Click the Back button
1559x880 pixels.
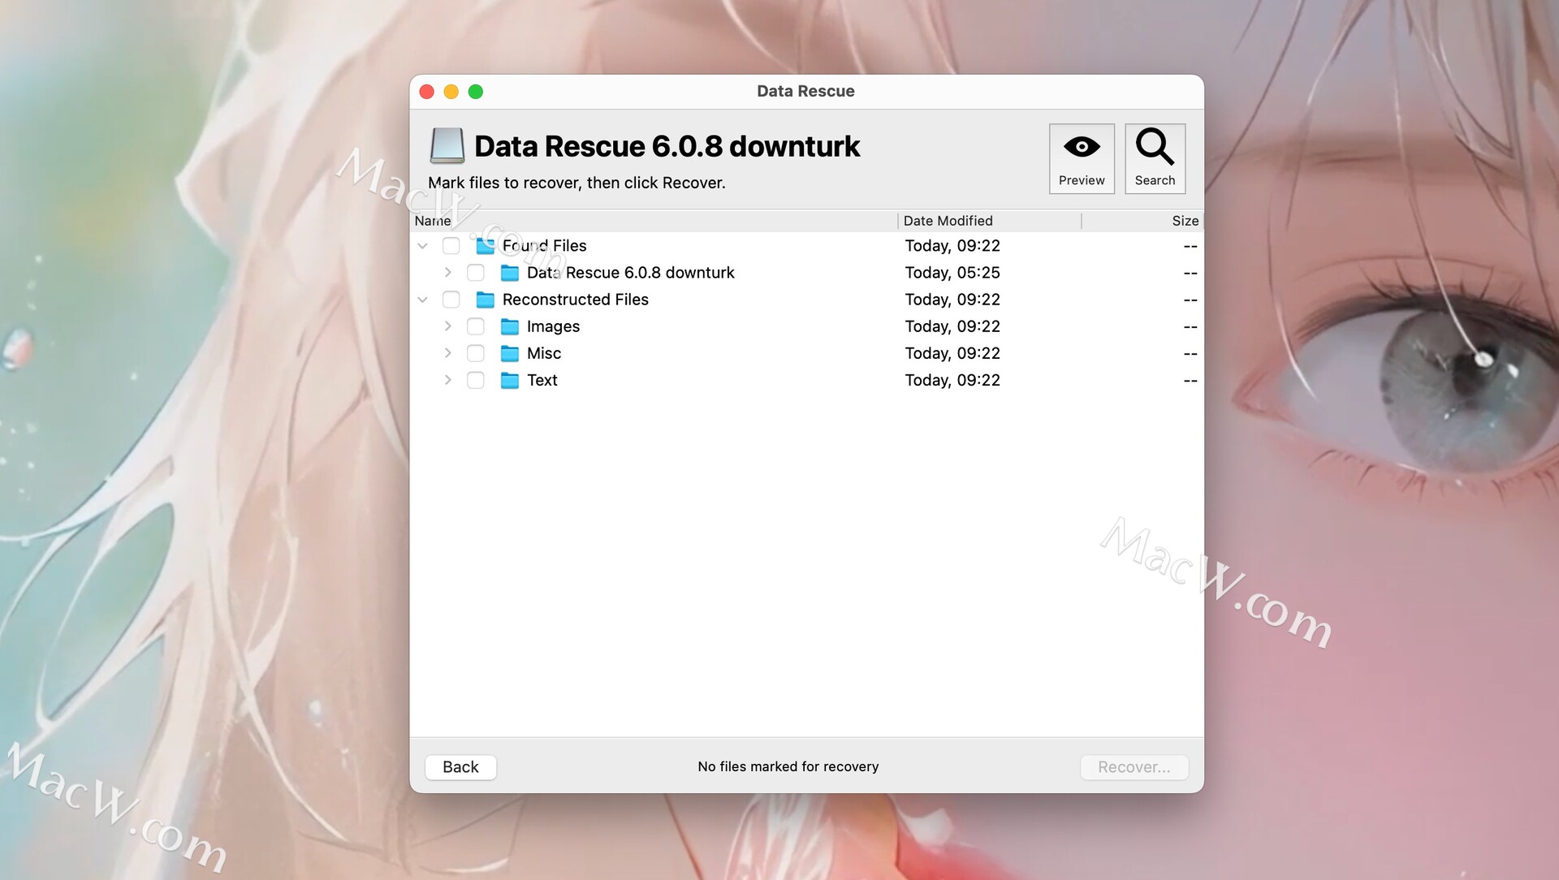click(x=460, y=767)
